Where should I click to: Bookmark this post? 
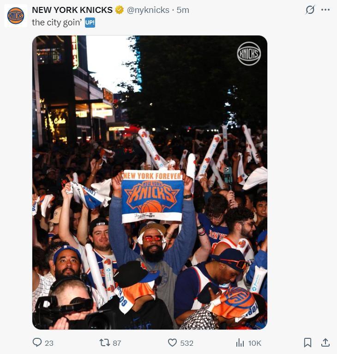[307, 342]
